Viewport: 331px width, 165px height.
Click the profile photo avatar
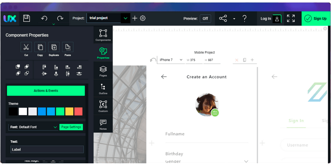tap(206, 105)
